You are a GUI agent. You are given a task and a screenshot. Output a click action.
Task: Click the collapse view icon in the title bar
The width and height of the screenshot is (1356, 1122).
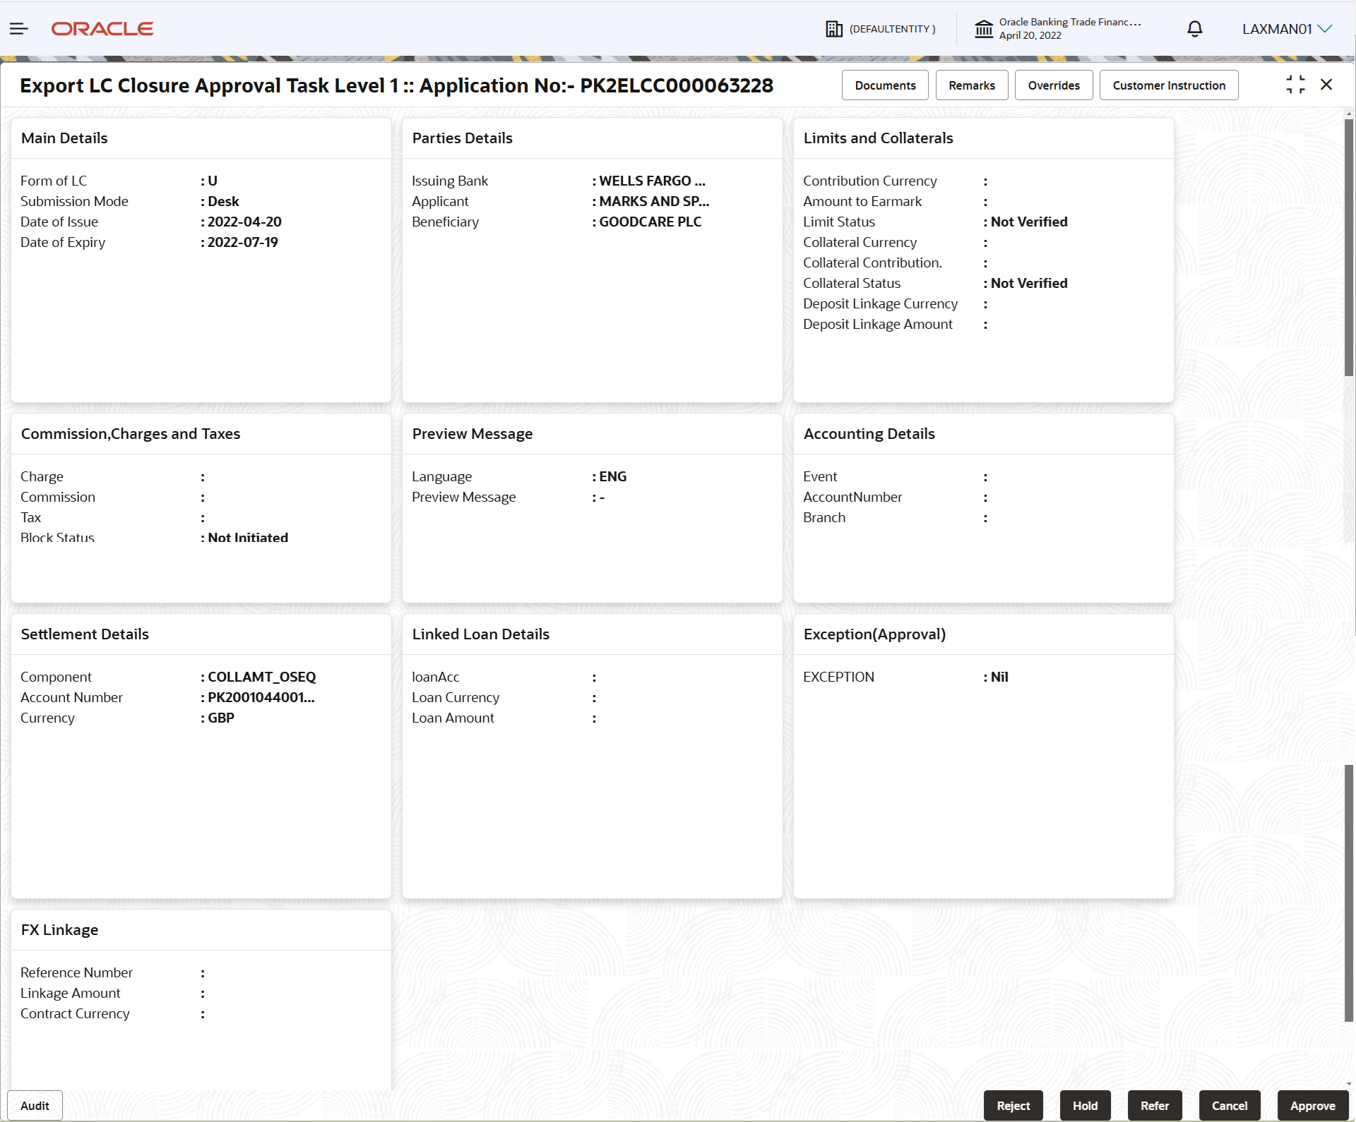1296,84
